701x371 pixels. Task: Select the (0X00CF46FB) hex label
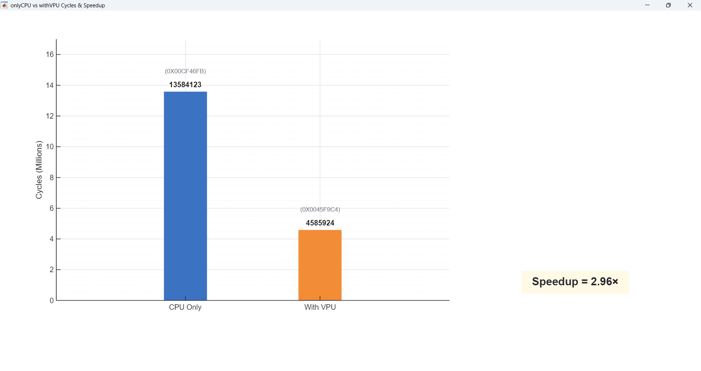[x=185, y=71]
